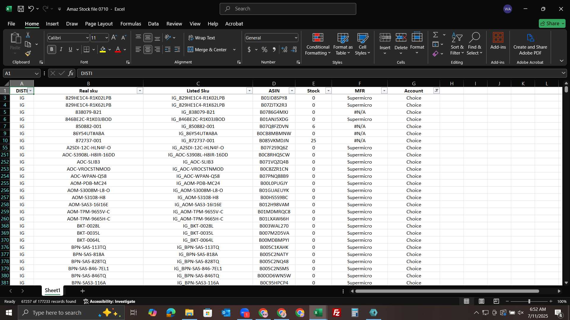Open the Listed Sku column filter dropdown
The width and height of the screenshot is (570, 320).
coord(249,91)
